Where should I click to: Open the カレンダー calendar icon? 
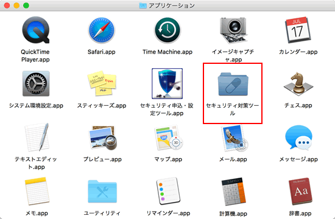point(298,30)
